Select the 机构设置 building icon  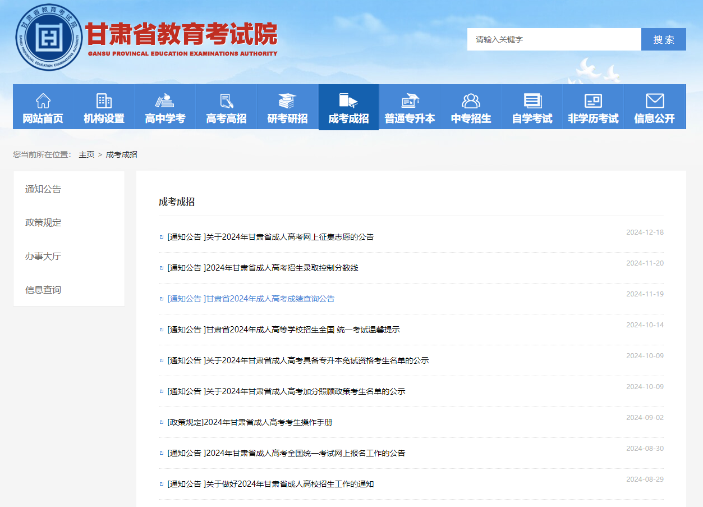pos(104,102)
